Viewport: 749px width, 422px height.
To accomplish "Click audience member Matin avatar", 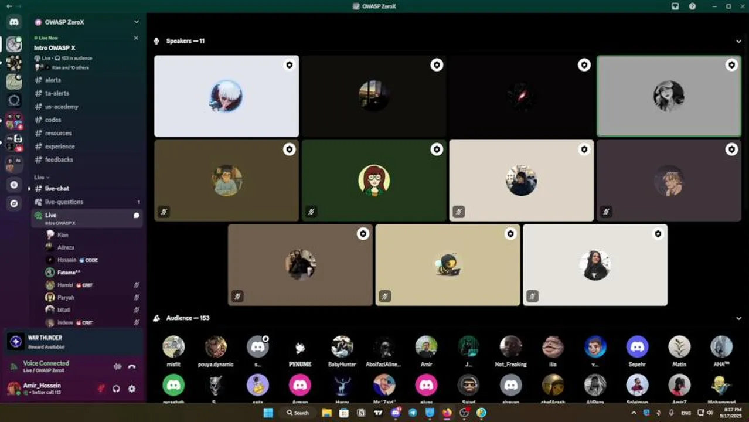I will [x=679, y=346].
